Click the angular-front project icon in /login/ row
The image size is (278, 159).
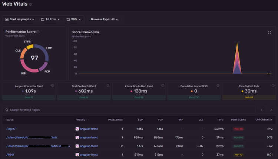(77, 129)
